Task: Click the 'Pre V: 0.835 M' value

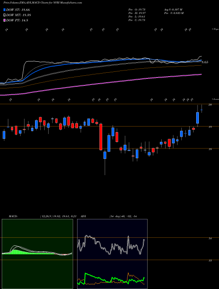Action: click(x=173, y=13)
